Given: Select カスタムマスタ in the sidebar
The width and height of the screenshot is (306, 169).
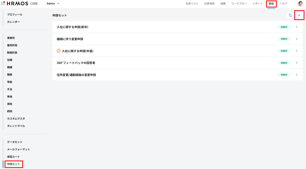Looking at the screenshot, I should coord(16,119).
